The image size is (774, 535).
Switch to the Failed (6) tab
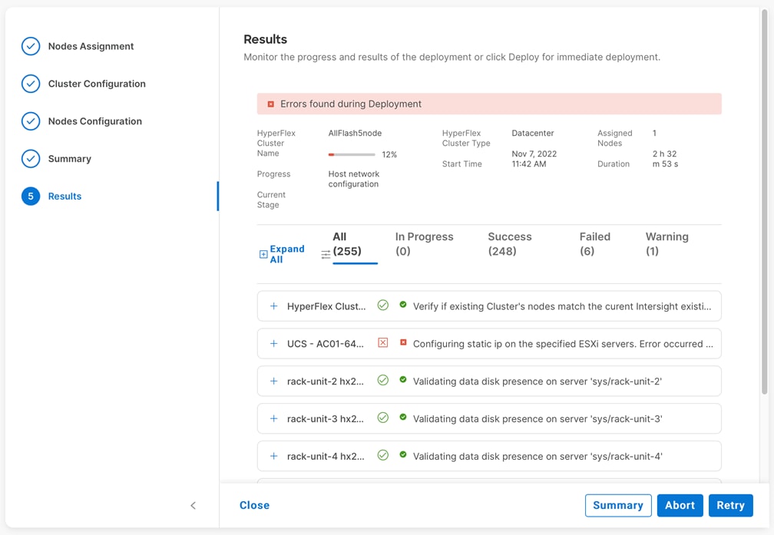coord(595,244)
